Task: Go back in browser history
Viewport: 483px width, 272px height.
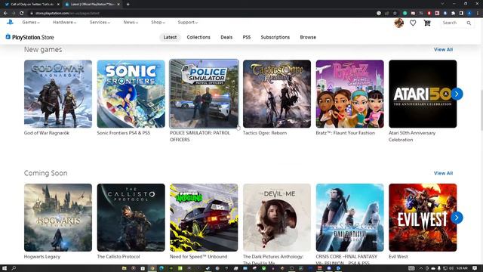Action: coord(5,14)
